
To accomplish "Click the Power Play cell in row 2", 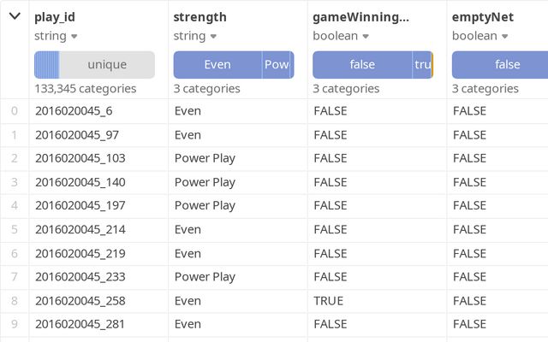I will (205, 158).
